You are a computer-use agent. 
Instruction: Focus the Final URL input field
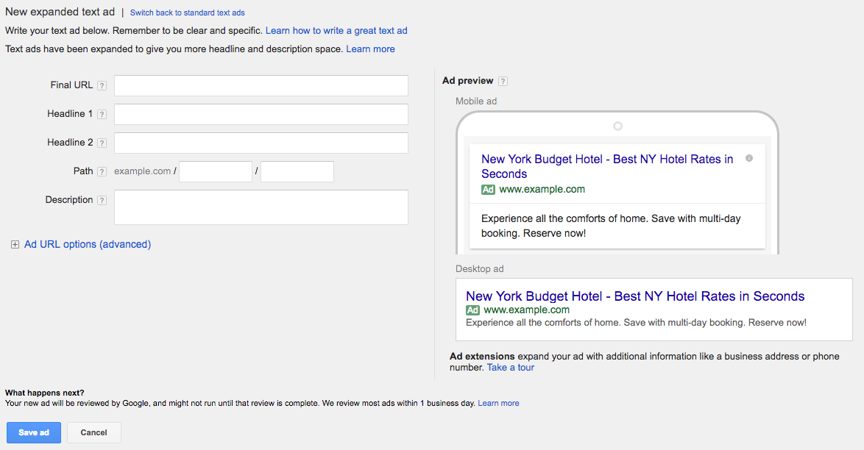(x=261, y=85)
